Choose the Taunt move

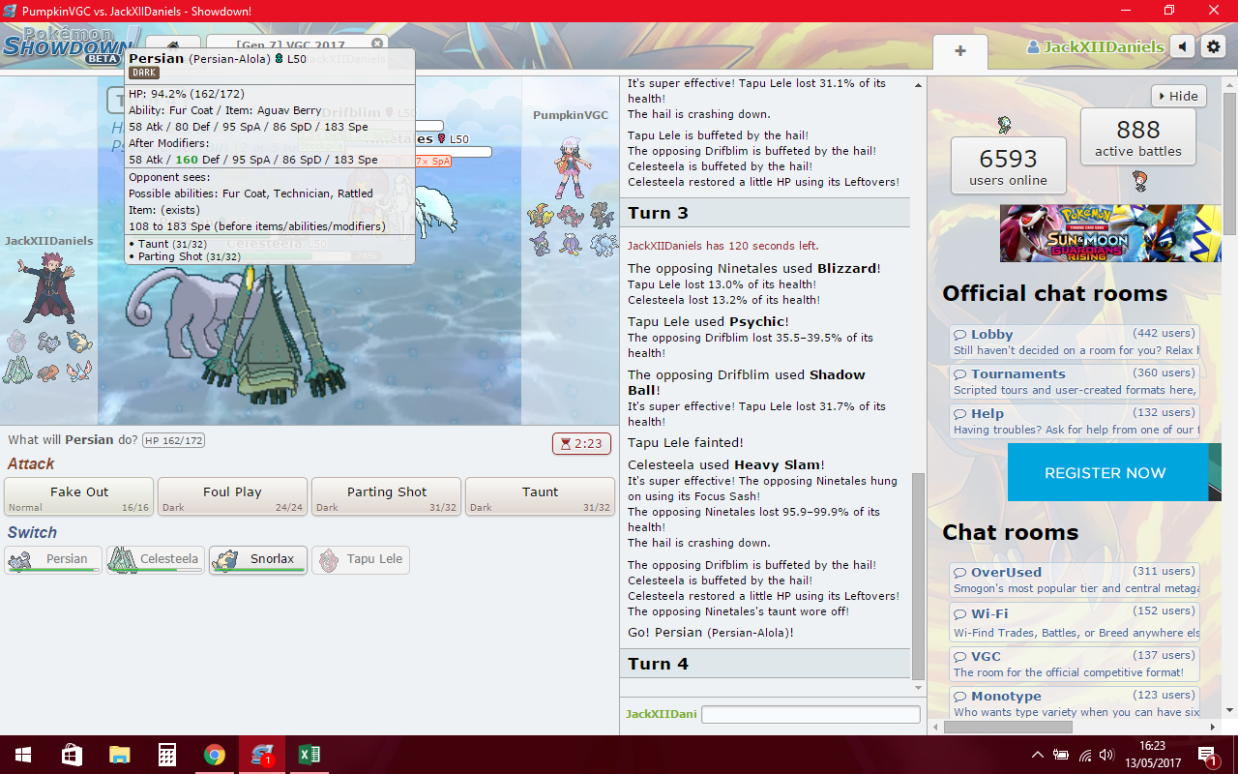540,496
